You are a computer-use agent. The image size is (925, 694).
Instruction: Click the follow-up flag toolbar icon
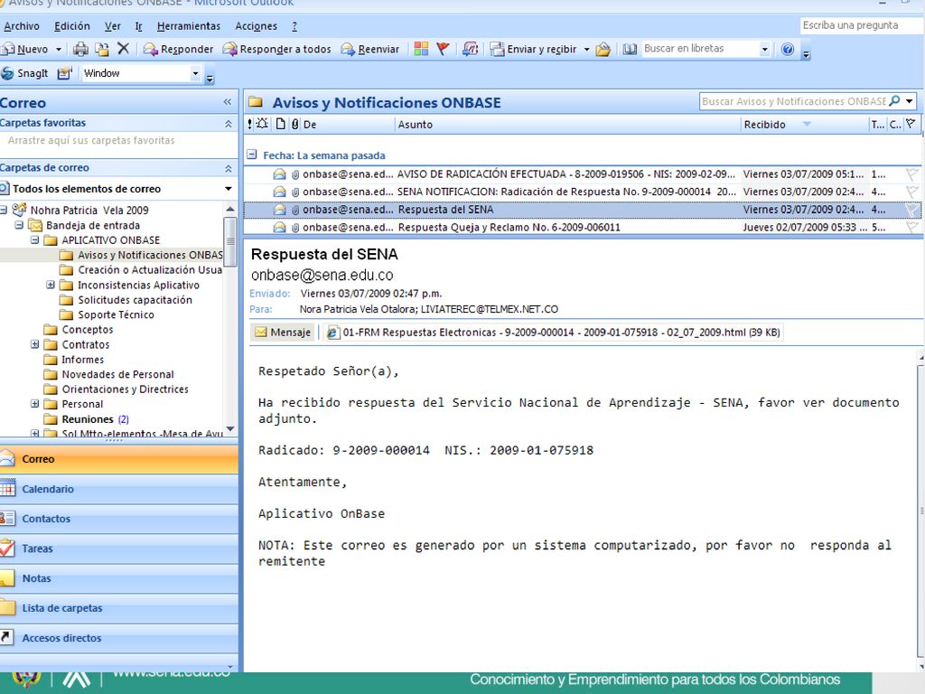click(x=443, y=49)
